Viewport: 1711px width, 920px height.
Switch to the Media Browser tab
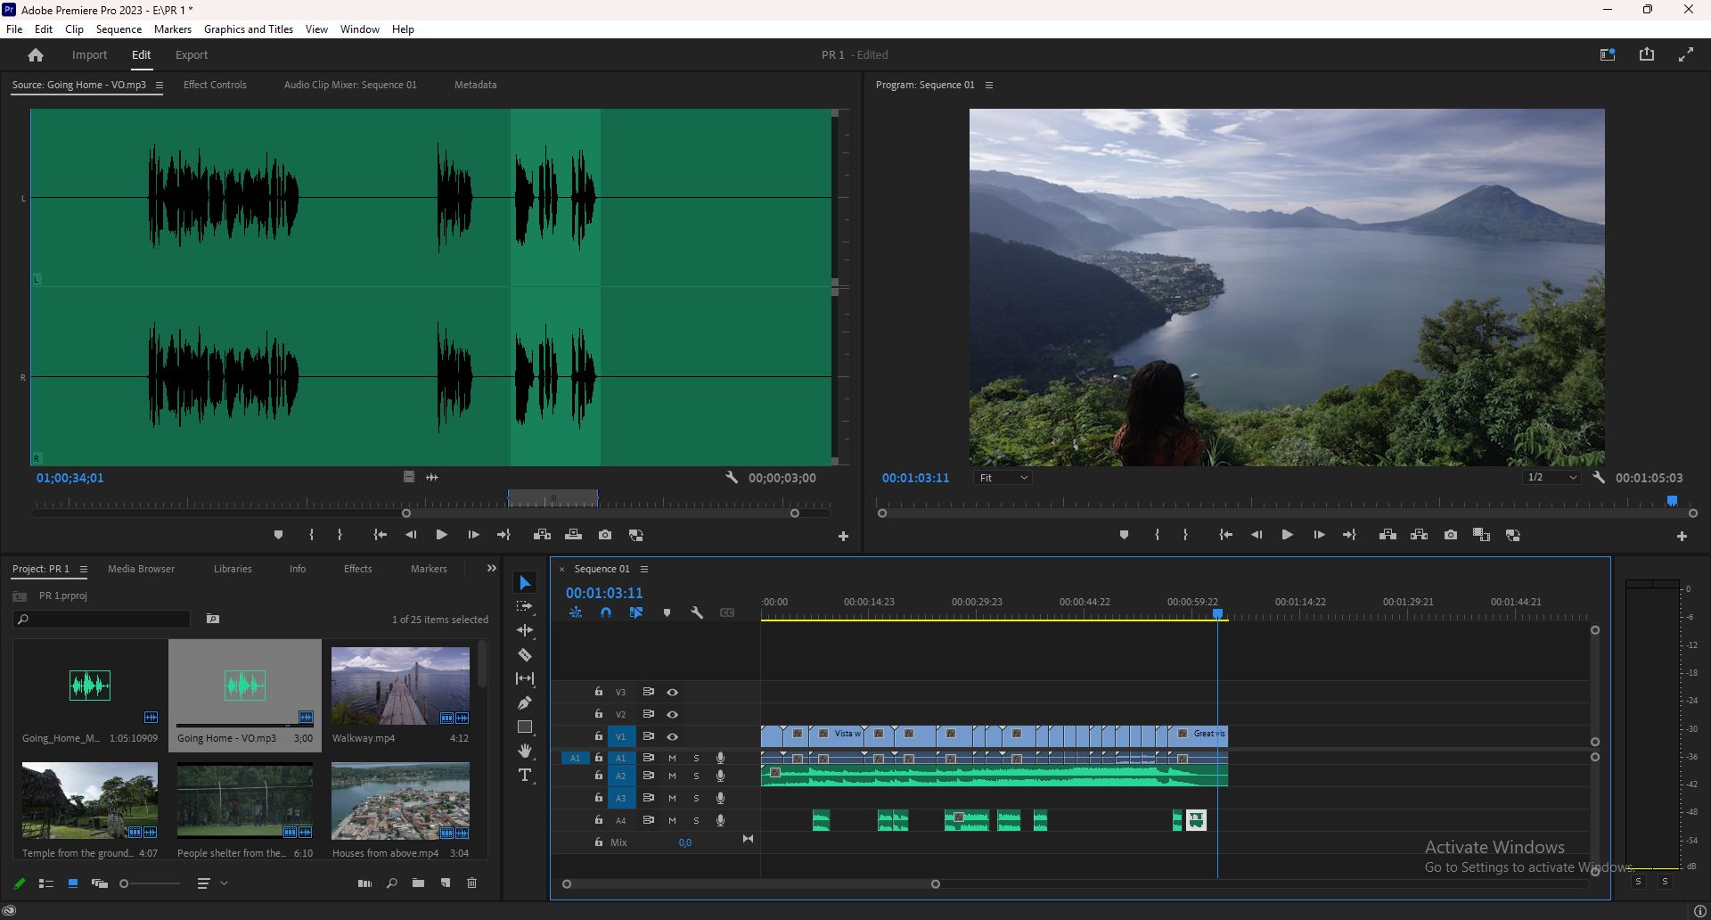point(141,569)
